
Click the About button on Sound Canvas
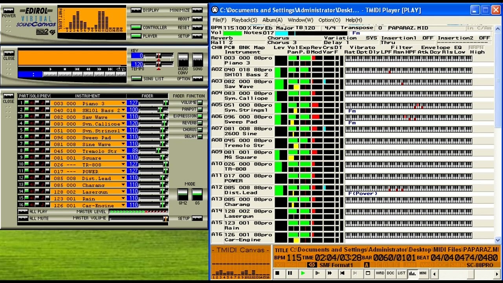[x=198, y=19]
